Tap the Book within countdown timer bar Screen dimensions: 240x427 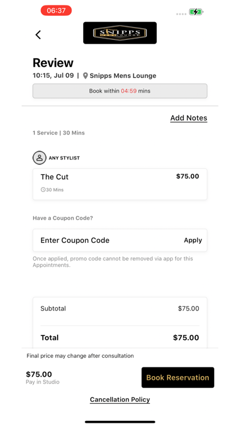click(120, 91)
